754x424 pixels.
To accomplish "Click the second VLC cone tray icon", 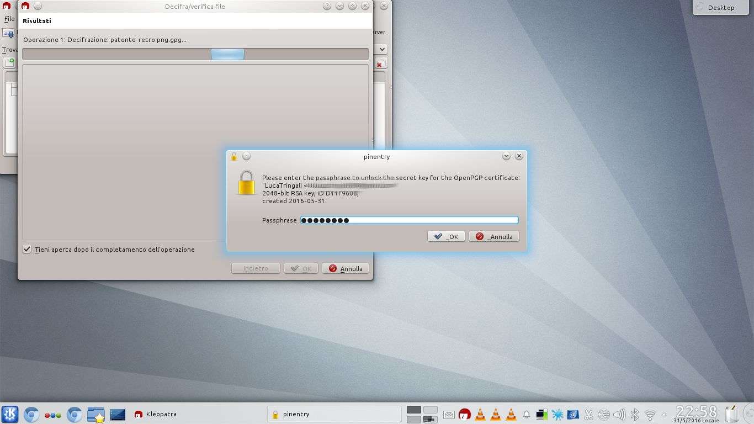I will [496, 414].
